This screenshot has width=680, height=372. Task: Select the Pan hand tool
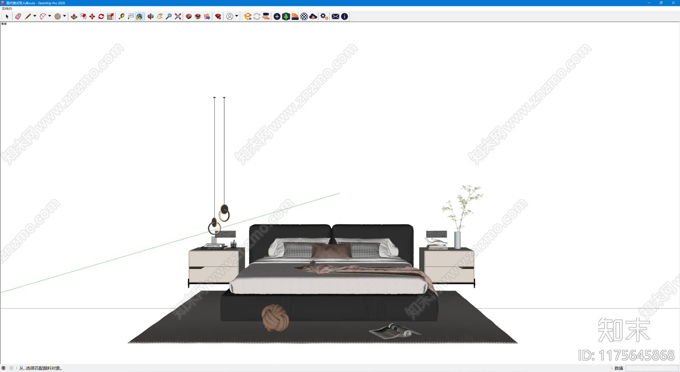point(160,17)
